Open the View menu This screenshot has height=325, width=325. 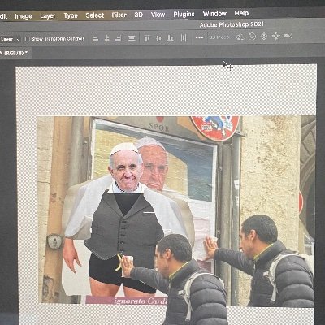click(158, 15)
